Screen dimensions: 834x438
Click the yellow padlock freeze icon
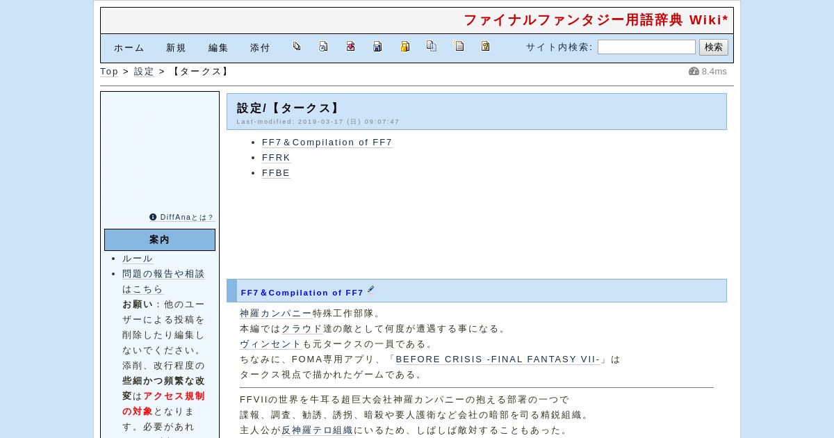[x=404, y=47]
